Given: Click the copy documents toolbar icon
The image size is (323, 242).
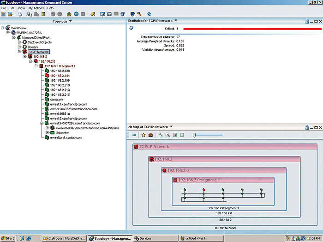Looking at the screenshot, I should pyautogui.click(x=30, y=14).
